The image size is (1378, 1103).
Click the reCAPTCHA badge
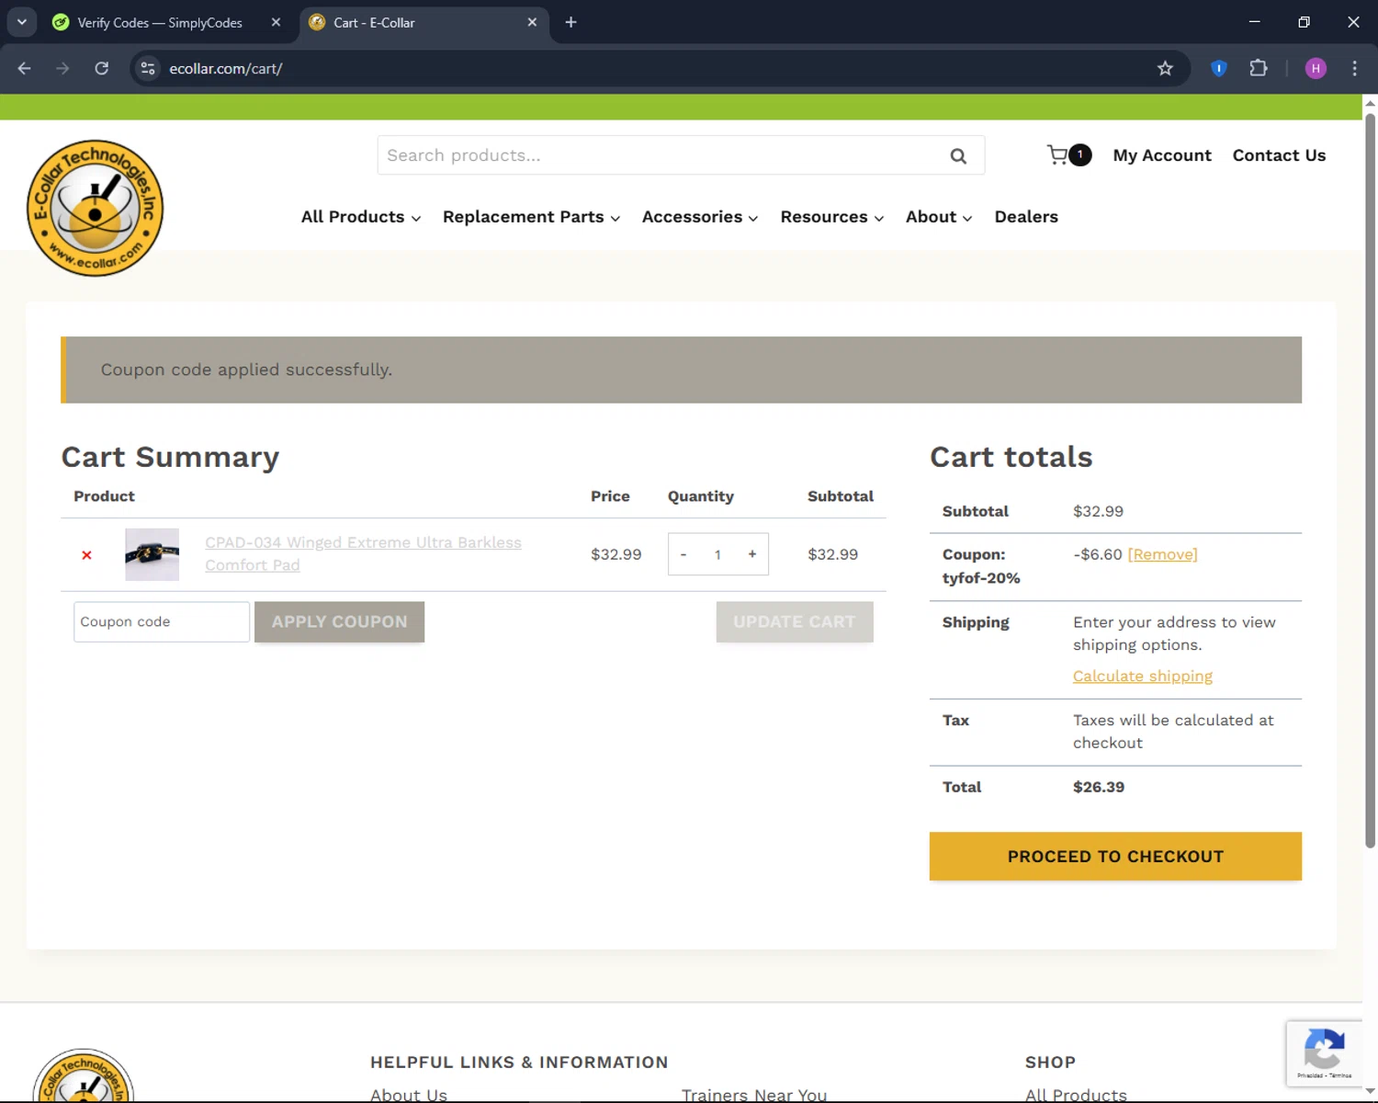[x=1324, y=1053]
